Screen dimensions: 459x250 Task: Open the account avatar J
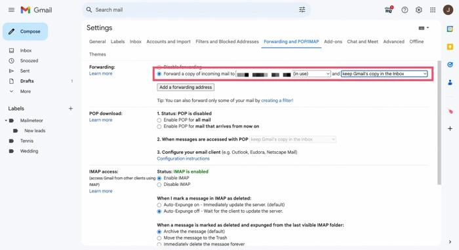pyautogui.click(x=448, y=10)
